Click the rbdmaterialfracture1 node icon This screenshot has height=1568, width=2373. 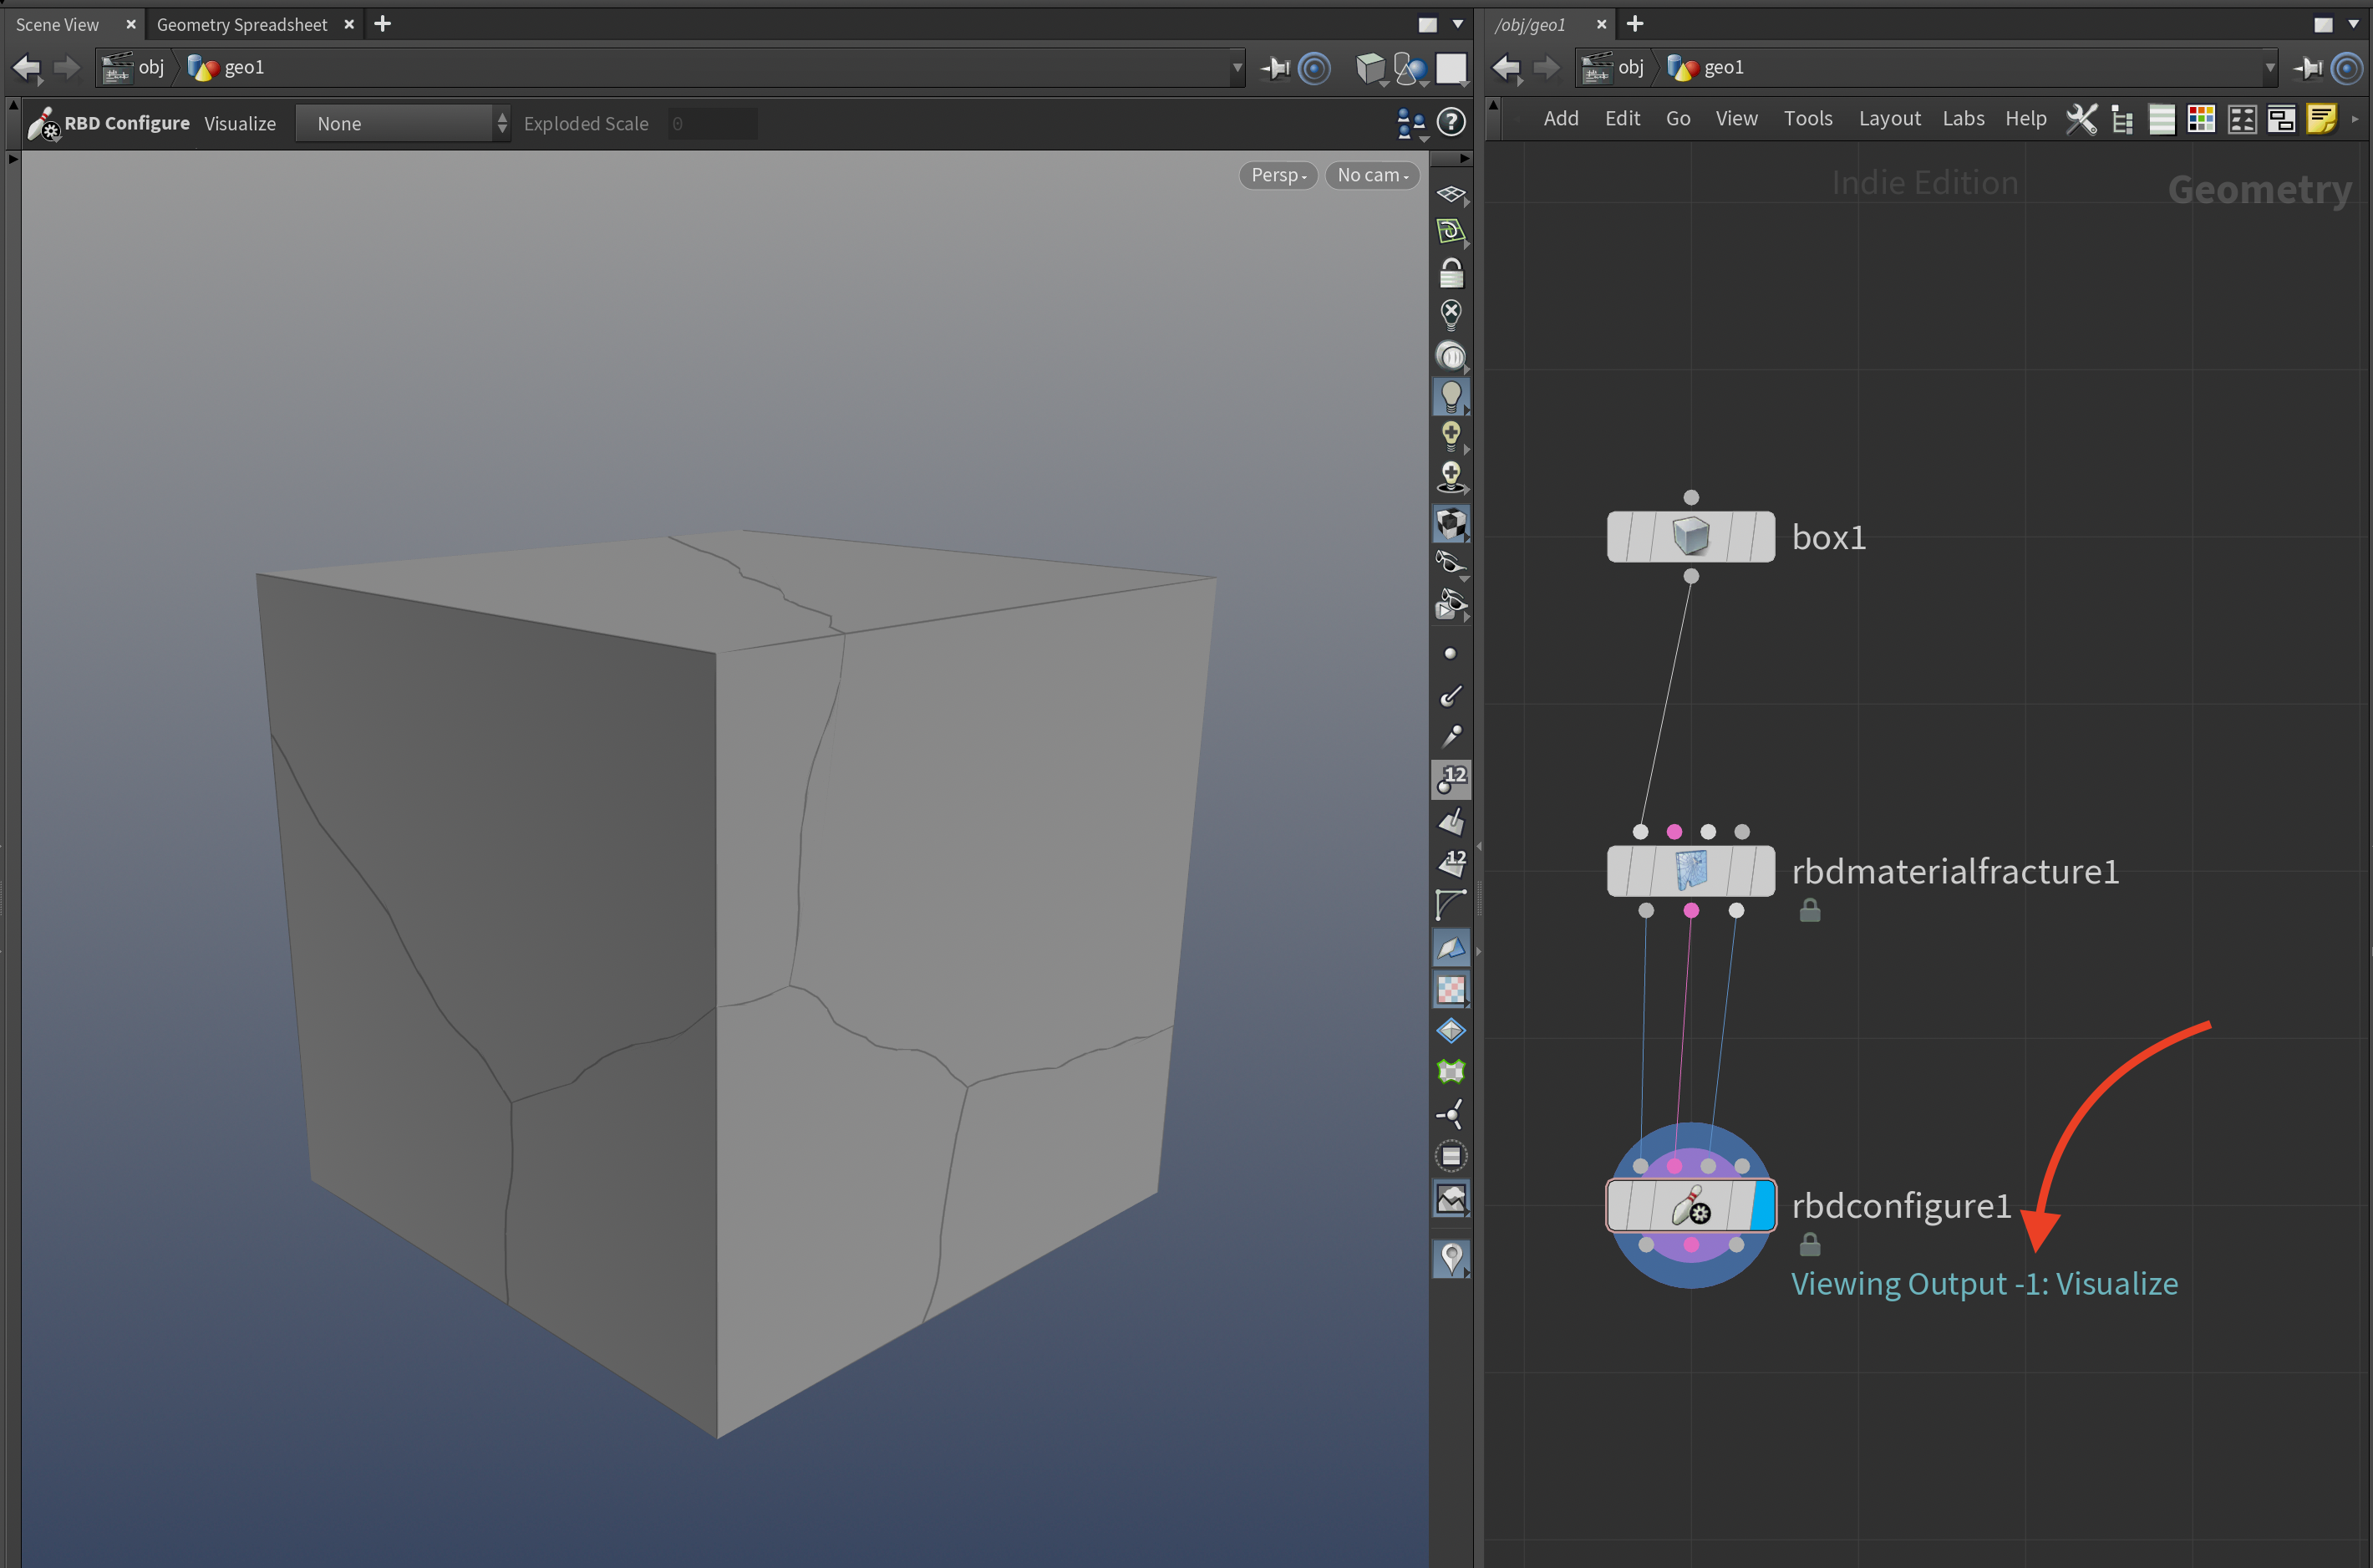[1690, 870]
